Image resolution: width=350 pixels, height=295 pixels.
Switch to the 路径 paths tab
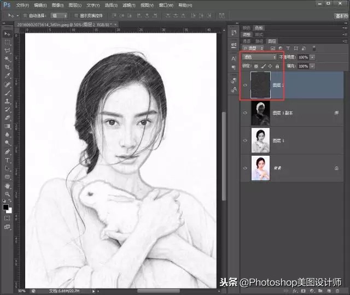(259, 41)
